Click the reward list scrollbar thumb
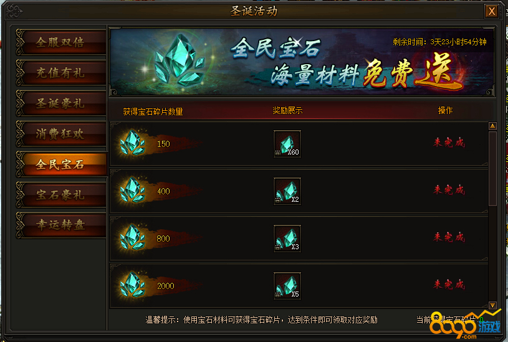Viewport: 508px width, 342px height. click(x=492, y=168)
